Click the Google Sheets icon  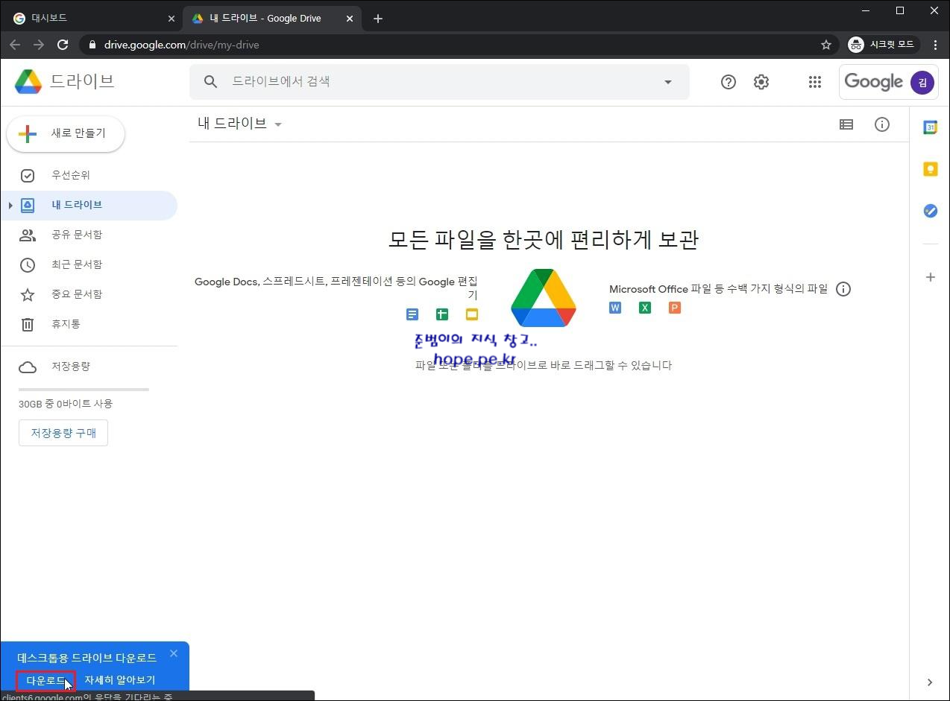(442, 314)
